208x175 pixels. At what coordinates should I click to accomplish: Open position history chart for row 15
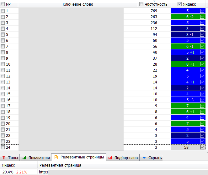[202, 94]
